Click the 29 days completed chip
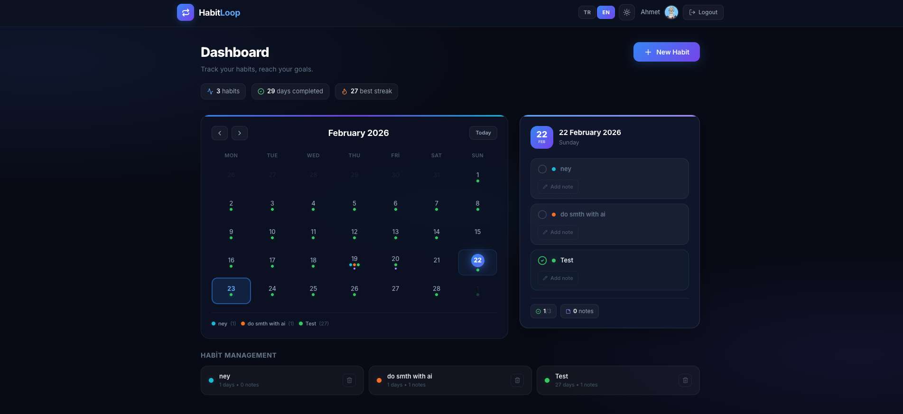Image resolution: width=903 pixels, height=414 pixels. [290, 91]
